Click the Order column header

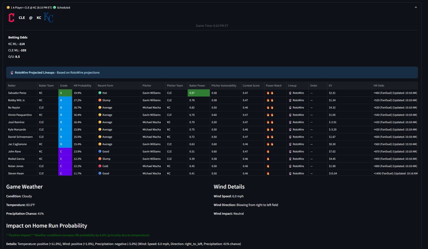point(318,86)
